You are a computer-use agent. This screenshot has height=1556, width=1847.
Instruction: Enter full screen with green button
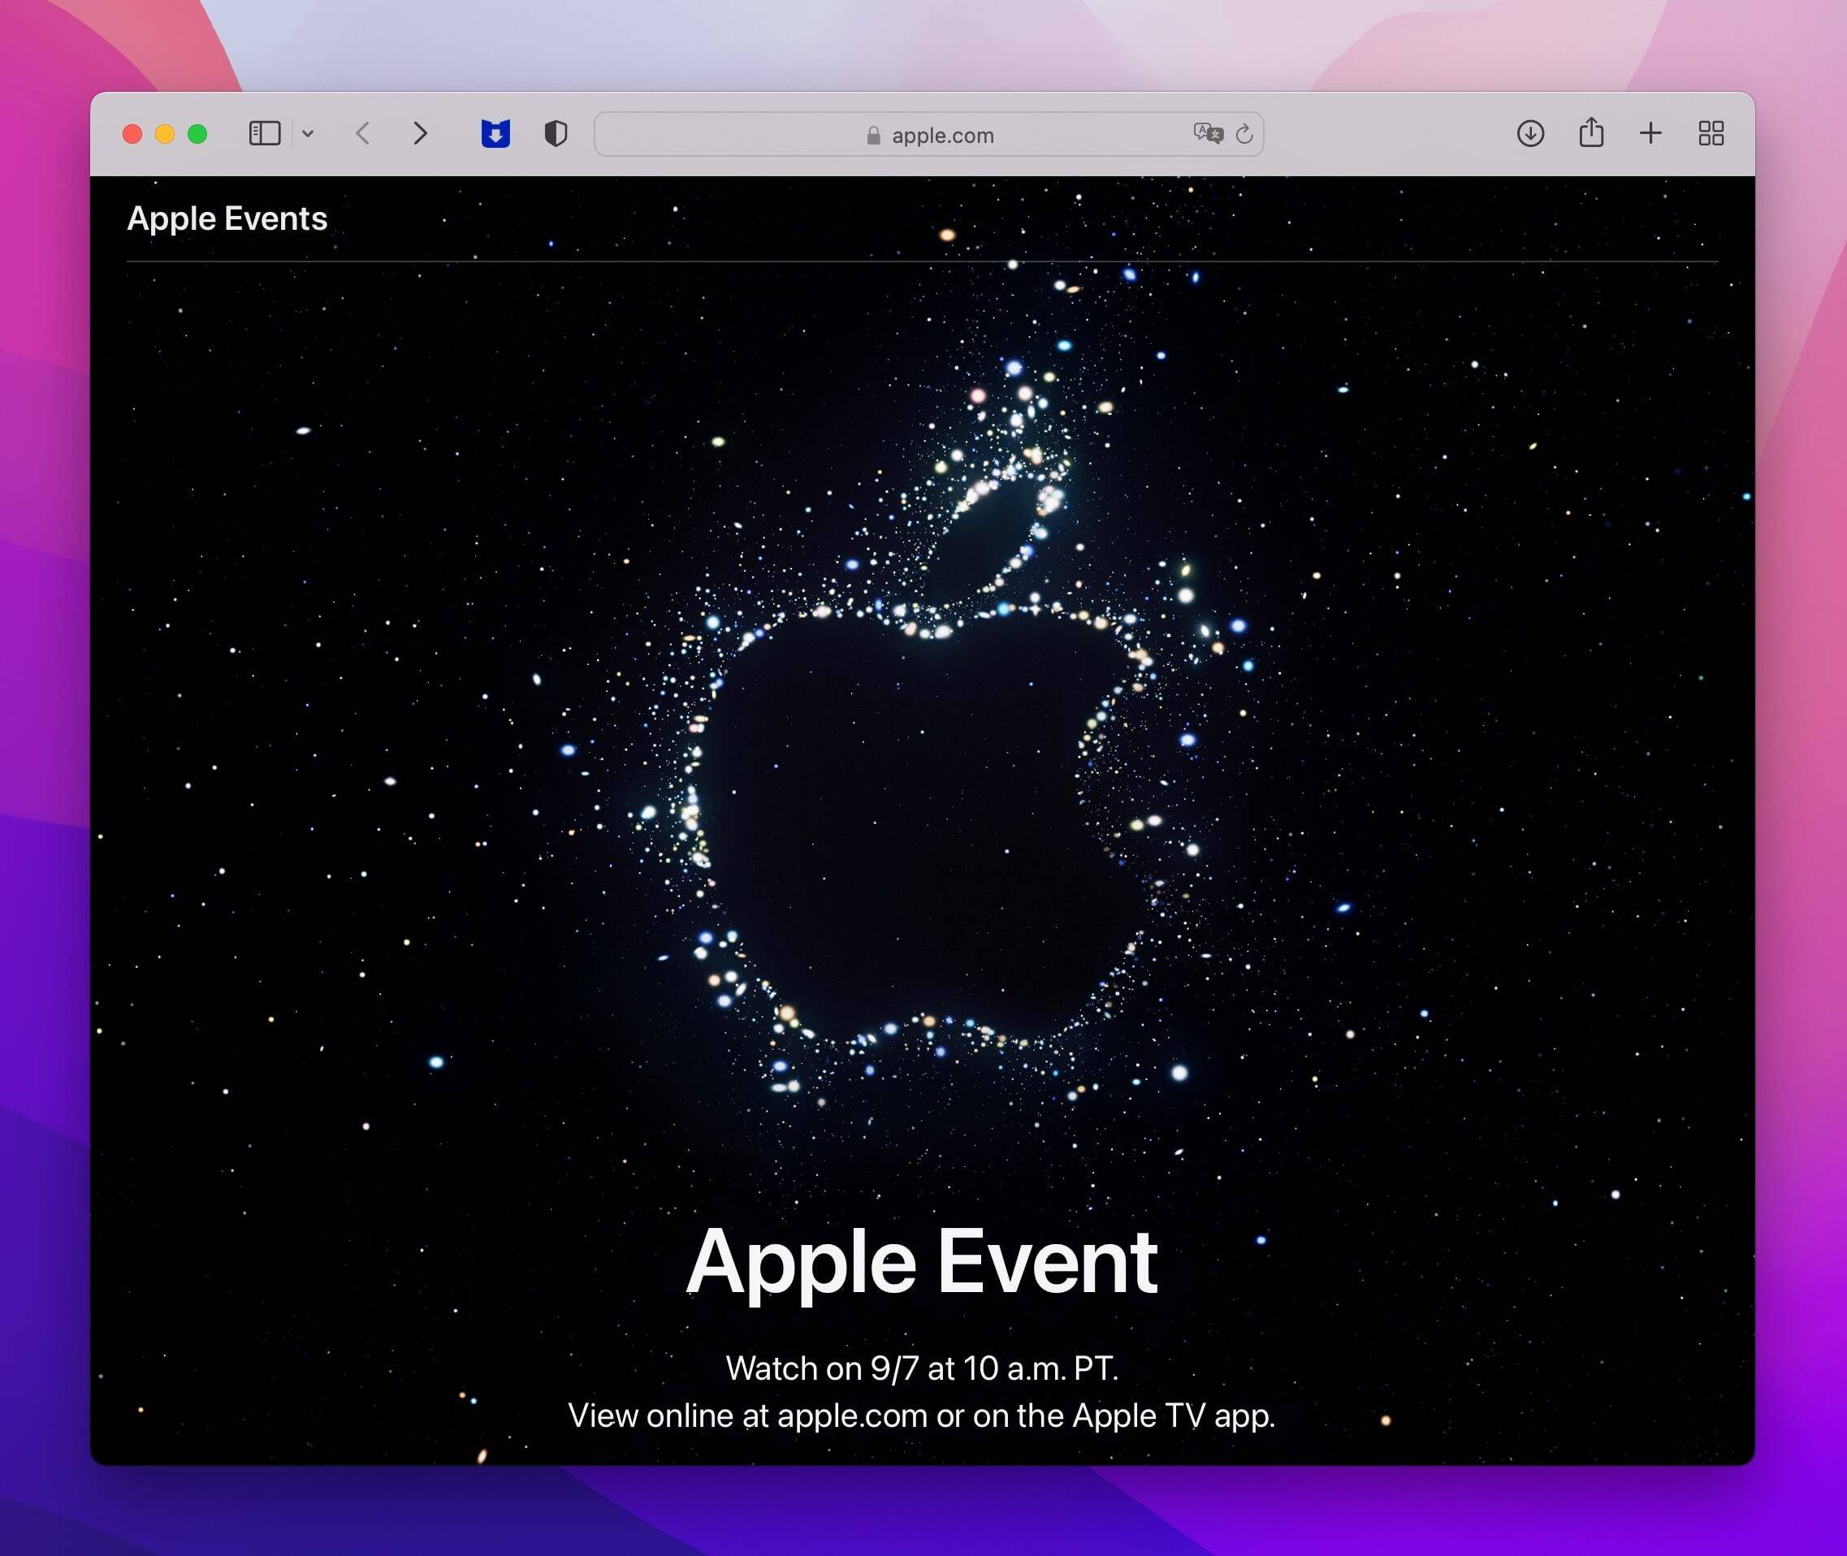click(x=197, y=134)
